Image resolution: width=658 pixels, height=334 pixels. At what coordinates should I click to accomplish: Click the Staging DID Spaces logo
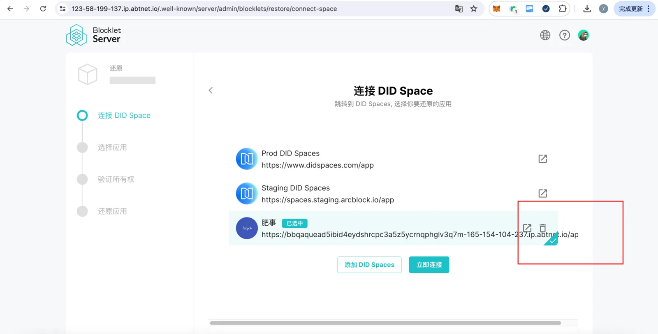(247, 193)
